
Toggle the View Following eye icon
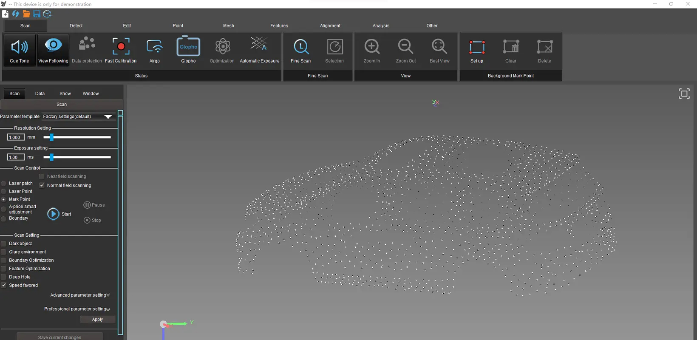(53, 46)
